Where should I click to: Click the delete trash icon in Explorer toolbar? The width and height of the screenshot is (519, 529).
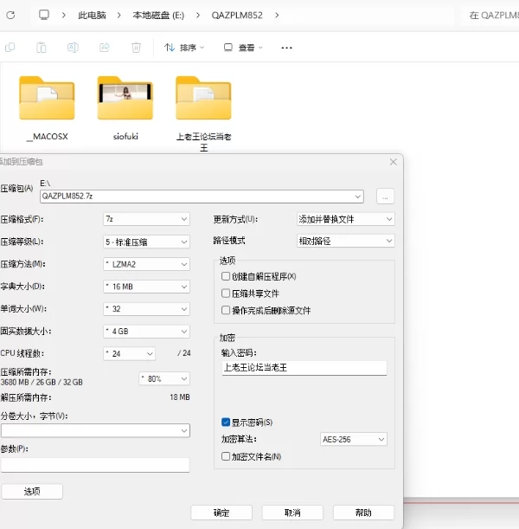pos(136,48)
